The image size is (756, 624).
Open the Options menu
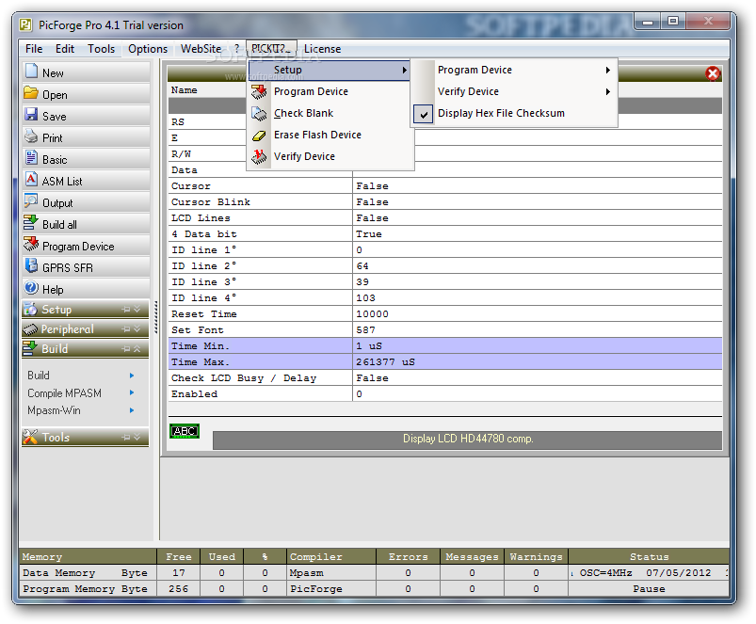(148, 49)
